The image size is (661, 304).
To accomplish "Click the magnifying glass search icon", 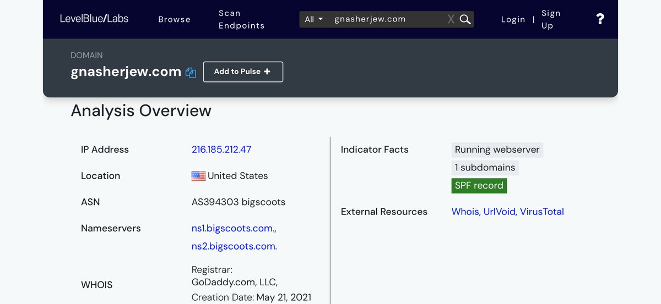I will coord(465,19).
